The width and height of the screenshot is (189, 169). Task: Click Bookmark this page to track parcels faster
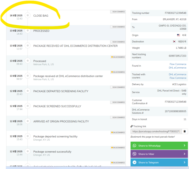tap(153, 137)
